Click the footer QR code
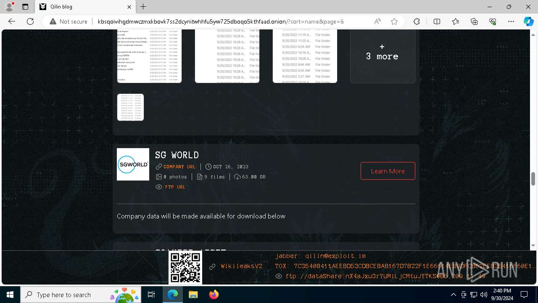This screenshot has width=538, height=303. (x=185, y=268)
